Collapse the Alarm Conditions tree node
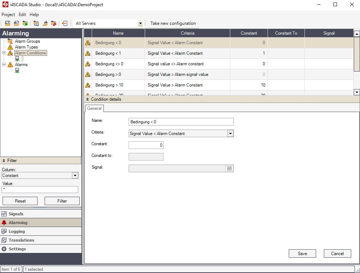The width and height of the screenshot is (360, 273). click(x=4, y=53)
